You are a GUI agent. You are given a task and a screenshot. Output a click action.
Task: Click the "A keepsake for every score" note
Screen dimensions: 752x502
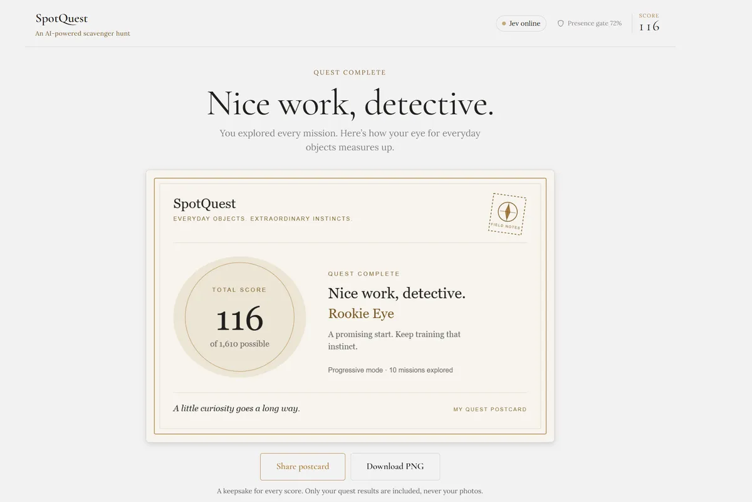click(x=350, y=491)
